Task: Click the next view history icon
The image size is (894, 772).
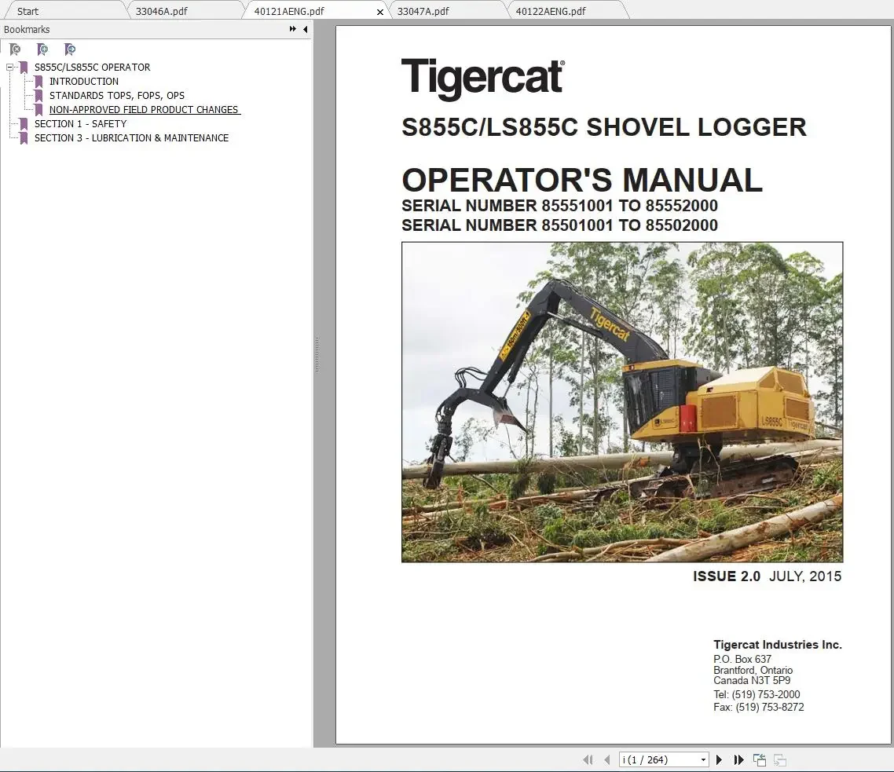Action: [779, 759]
